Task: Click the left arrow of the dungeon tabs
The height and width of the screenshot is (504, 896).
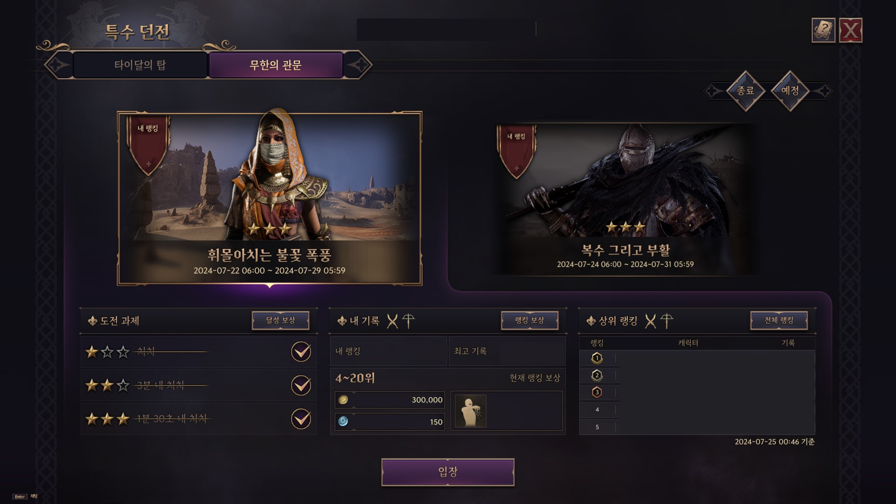Action: (x=58, y=65)
